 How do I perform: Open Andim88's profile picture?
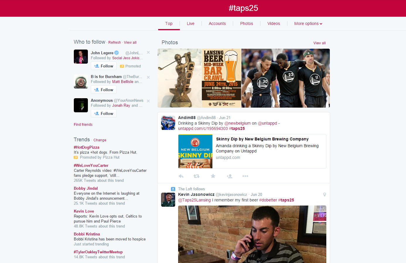168,123
